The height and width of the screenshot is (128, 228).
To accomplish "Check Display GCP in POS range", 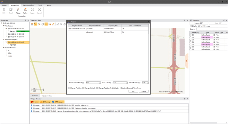I will click(191, 26).
